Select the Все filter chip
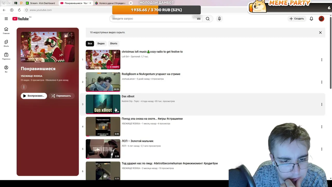Screen dimensions: 332x187 90,43
